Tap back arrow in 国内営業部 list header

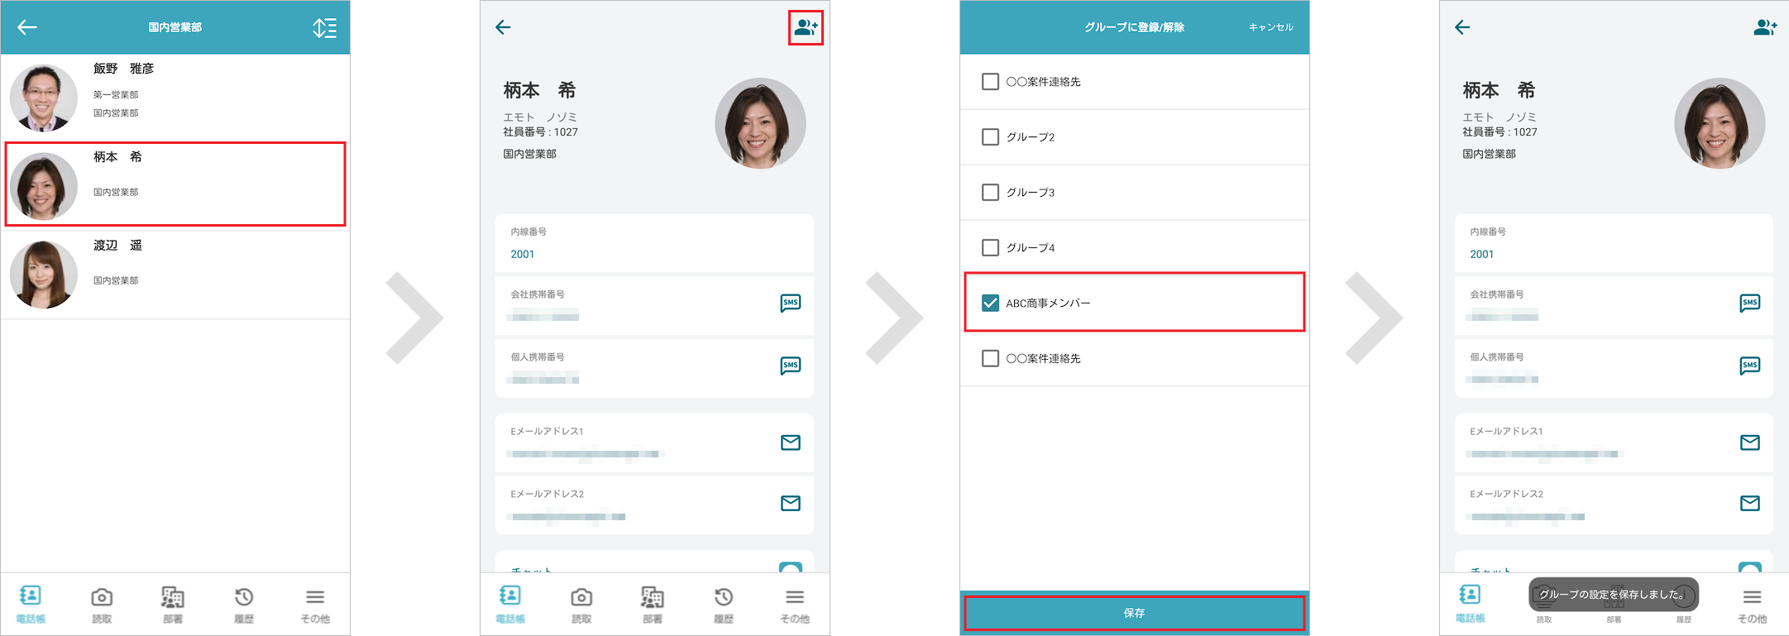click(x=27, y=27)
